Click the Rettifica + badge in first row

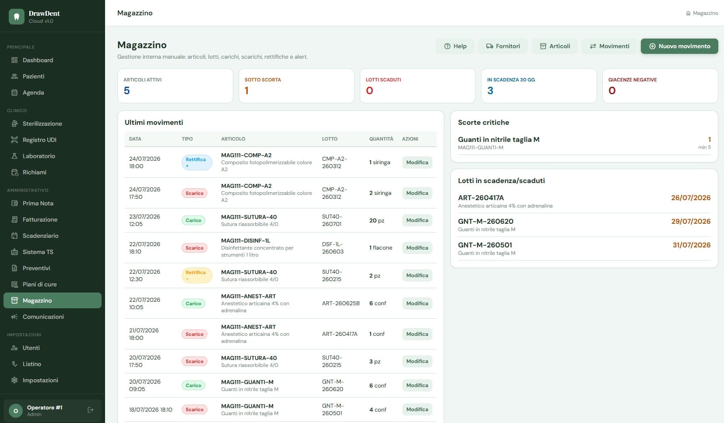pos(197,162)
